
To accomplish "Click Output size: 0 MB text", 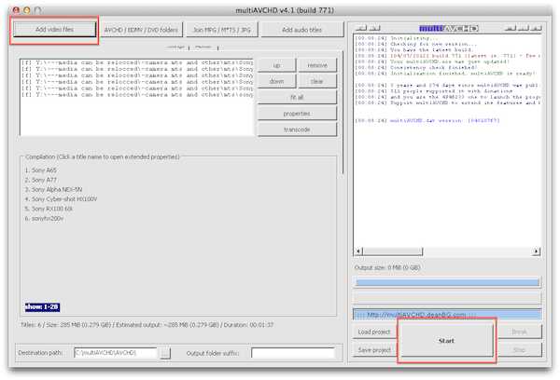I will [x=387, y=267].
